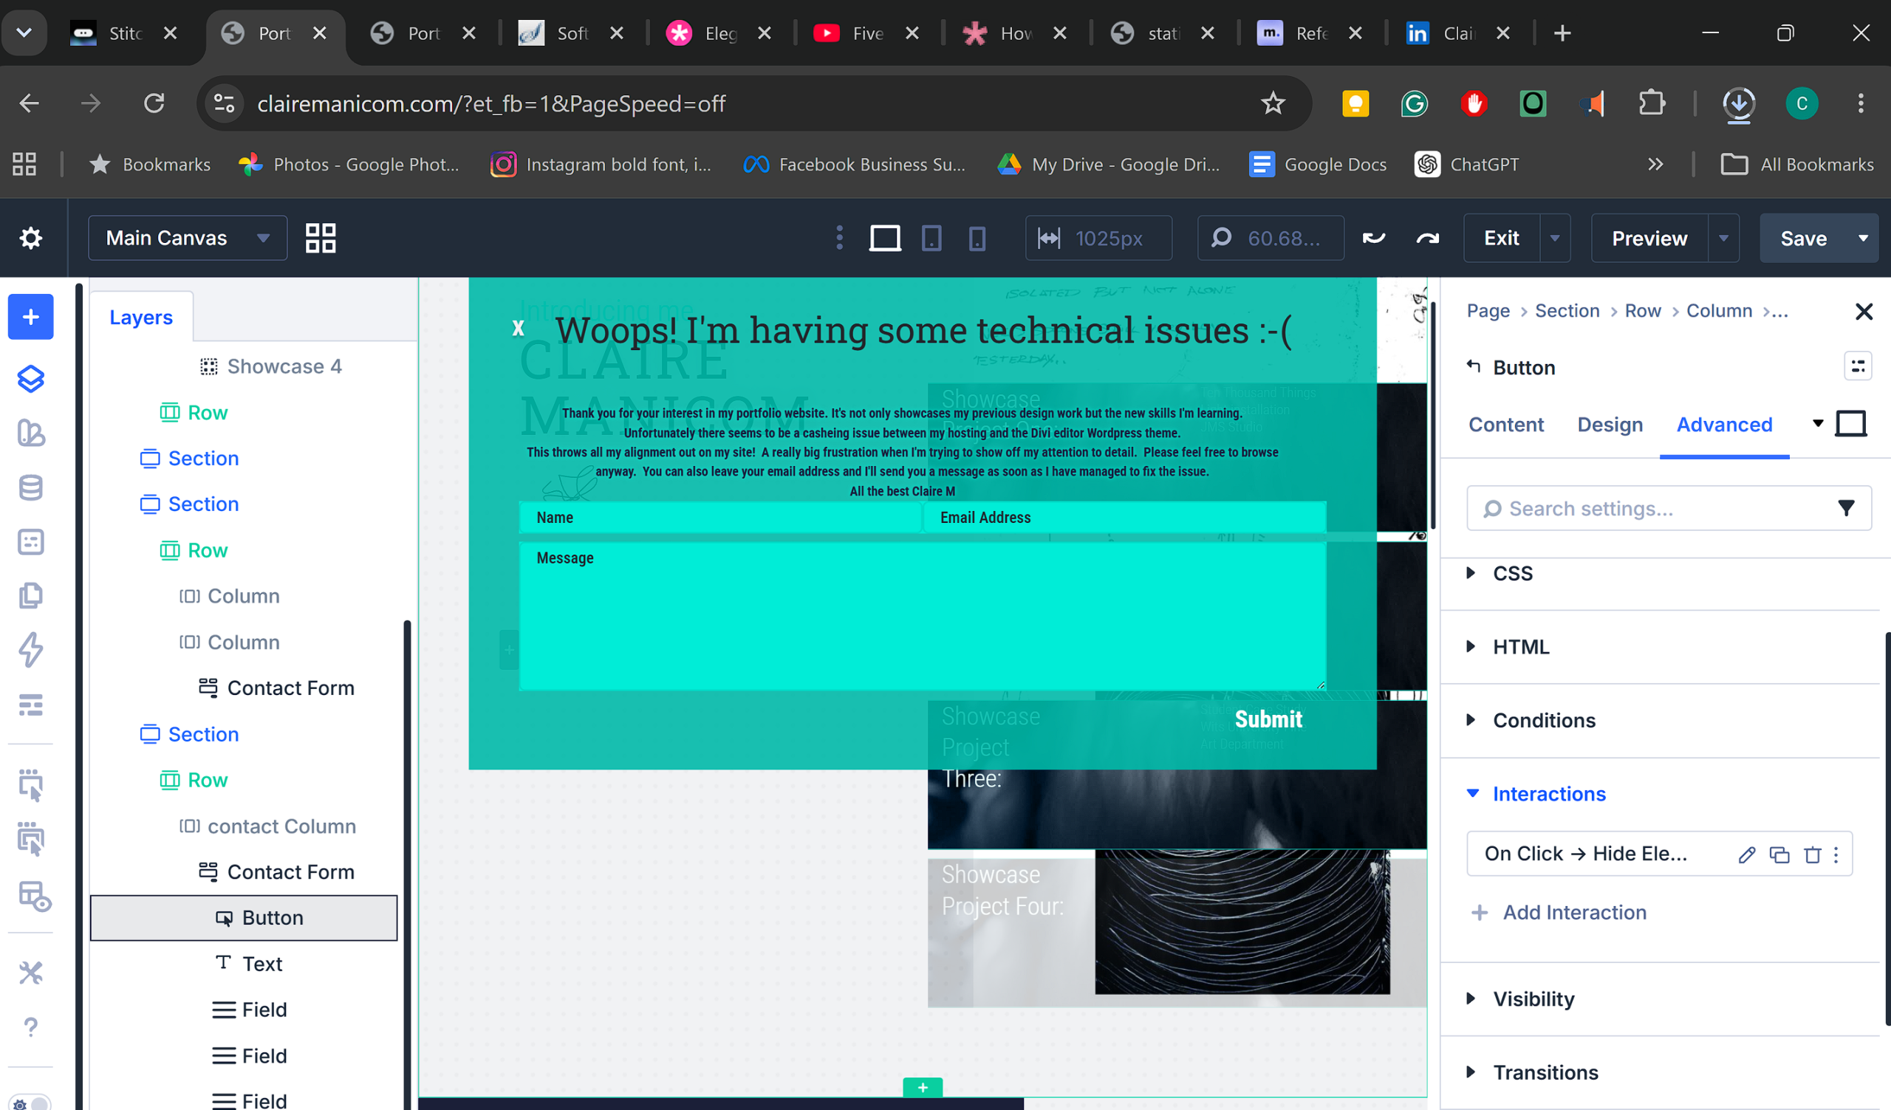
Task: Open the Chrome extensions puzzle icon
Action: click(x=1651, y=103)
